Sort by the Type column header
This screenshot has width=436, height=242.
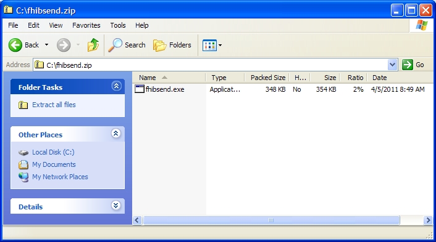225,78
